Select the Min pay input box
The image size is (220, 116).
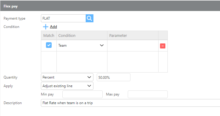point(82,94)
